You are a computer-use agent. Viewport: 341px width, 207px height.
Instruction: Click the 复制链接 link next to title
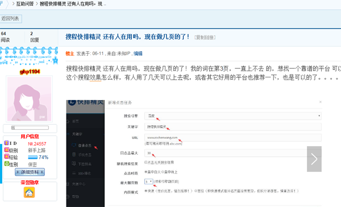(205, 38)
